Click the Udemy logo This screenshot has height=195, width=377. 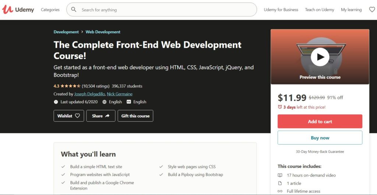tap(18, 10)
